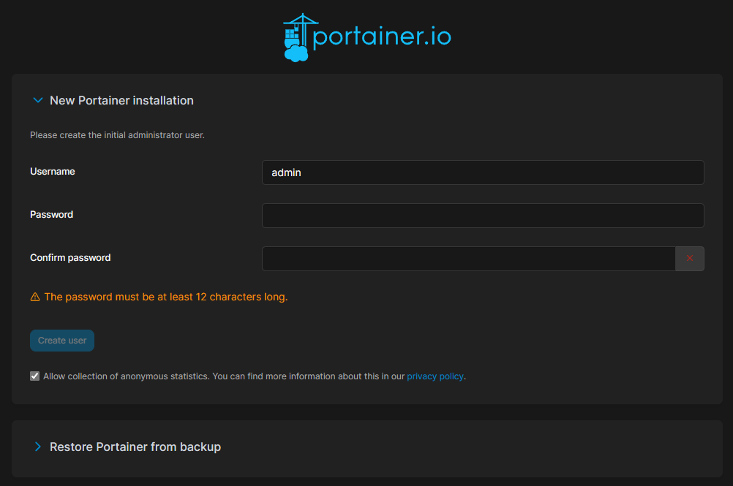Uncheck the anonymous statistics checkbox

point(34,376)
